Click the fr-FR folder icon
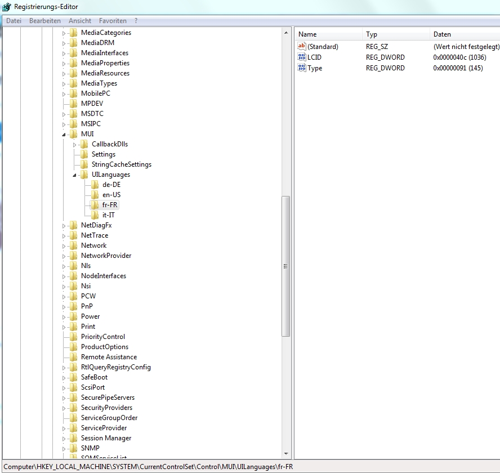500x473 pixels. coord(95,205)
